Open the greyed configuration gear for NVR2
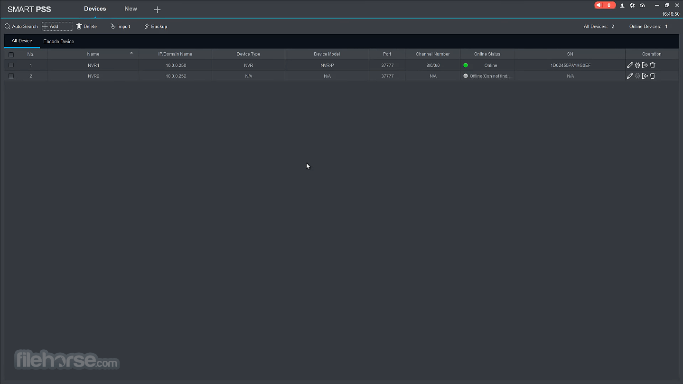 tap(637, 76)
